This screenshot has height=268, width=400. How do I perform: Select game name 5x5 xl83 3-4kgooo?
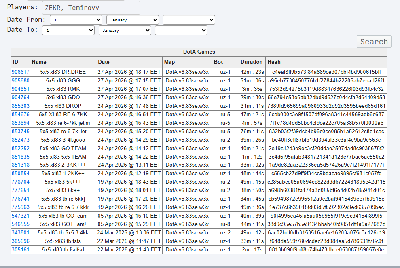pos(63,140)
